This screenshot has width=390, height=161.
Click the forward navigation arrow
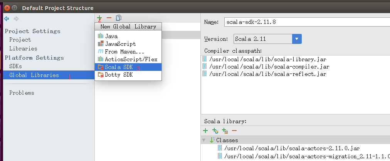[x=16, y=18]
